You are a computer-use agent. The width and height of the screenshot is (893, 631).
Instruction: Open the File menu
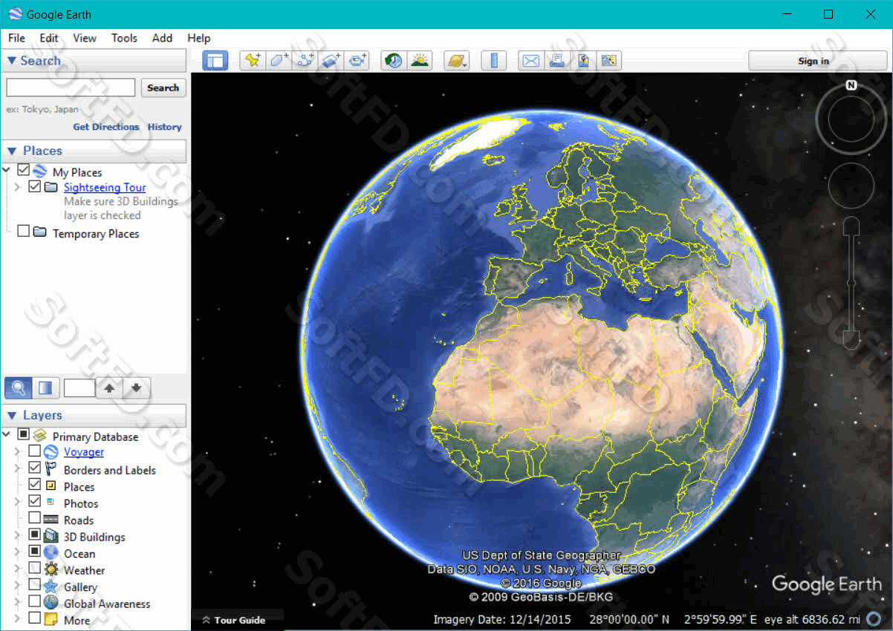tap(16, 38)
